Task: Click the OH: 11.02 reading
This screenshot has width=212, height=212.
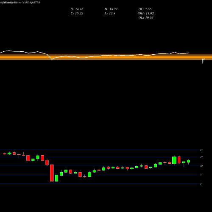Action: (x=146, y=14)
